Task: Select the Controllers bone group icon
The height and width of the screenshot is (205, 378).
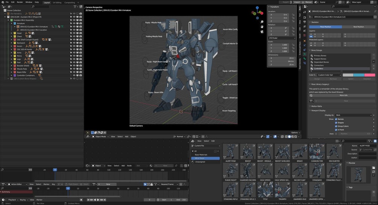Action: [x=311, y=68]
